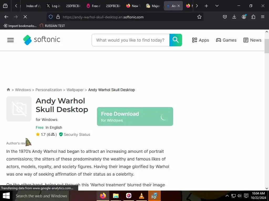List all tabs dropdown arrow

217,6
